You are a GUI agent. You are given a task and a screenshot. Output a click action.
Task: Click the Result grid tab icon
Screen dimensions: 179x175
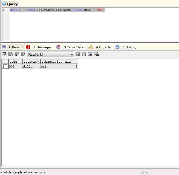click(4, 47)
